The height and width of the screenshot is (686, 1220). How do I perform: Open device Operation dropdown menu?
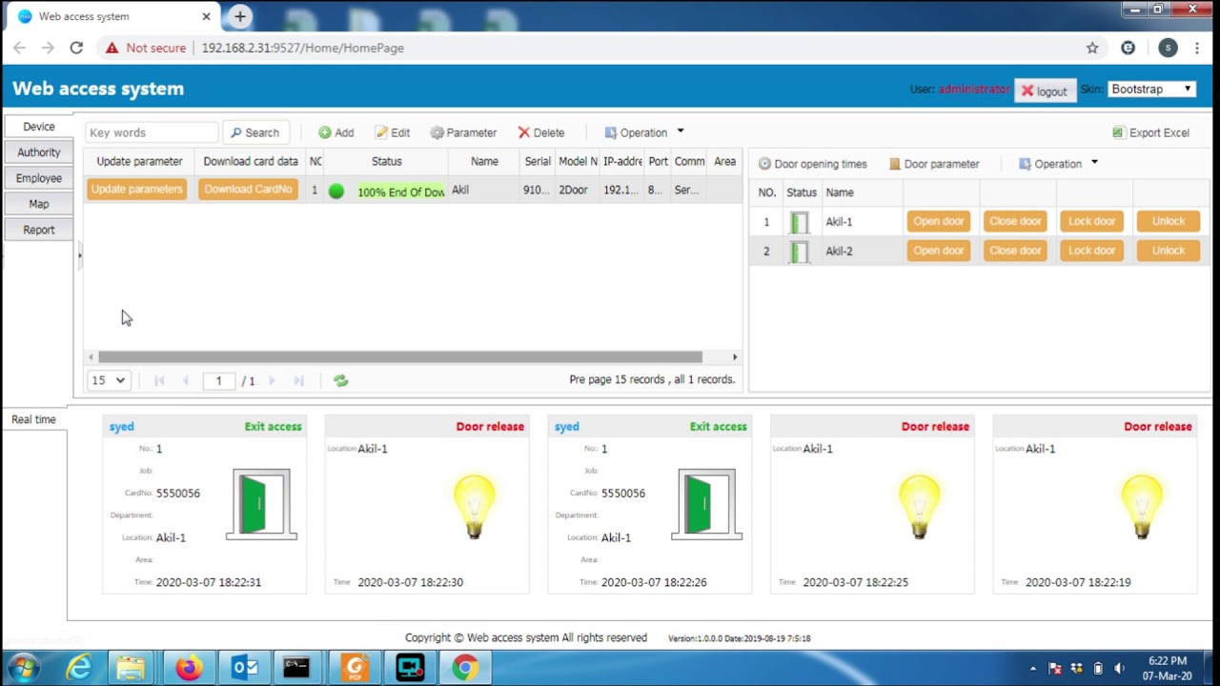[644, 132]
